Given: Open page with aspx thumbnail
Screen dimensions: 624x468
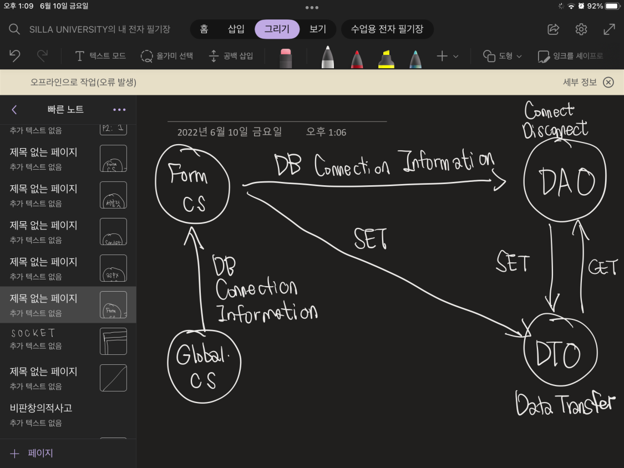Looking at the screenshot, I should 68,268.
